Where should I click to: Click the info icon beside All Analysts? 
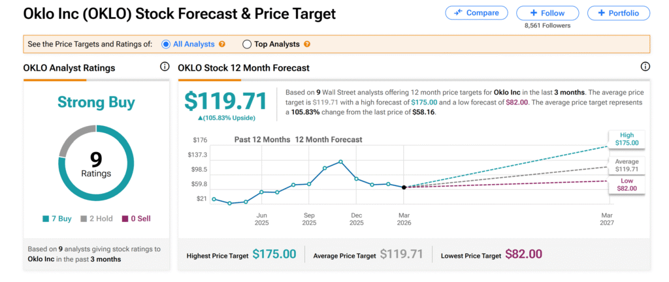click(222, 44)
